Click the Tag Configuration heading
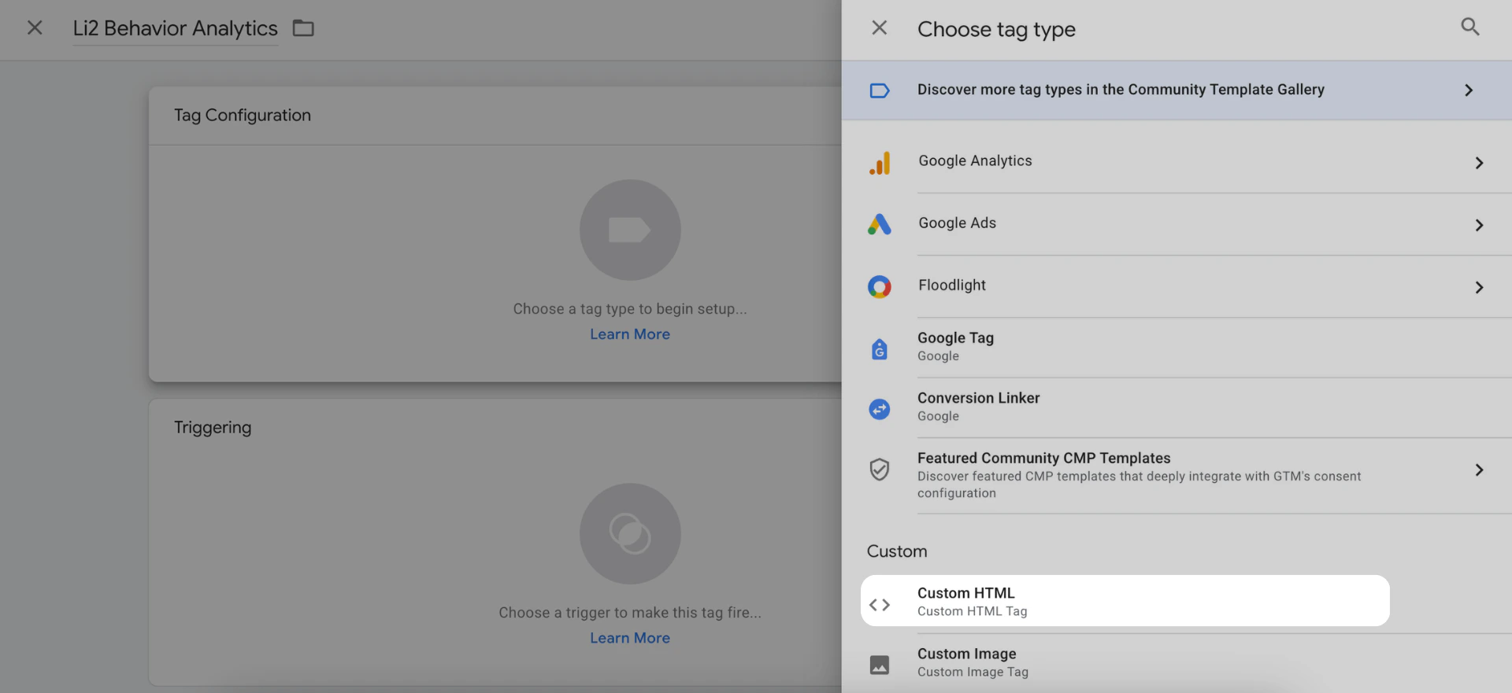 coord(243,116)
